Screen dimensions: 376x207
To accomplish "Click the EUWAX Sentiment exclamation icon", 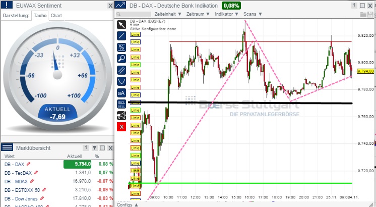I will (x=7, y=5).
